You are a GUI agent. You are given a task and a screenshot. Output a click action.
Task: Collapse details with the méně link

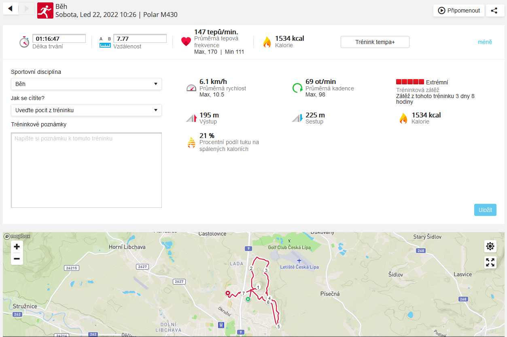[485, 42]
